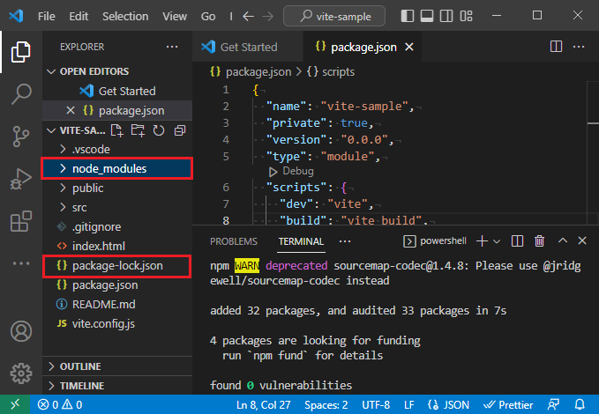The height and width of the screenshot is (414, 599).
Task: Open the Selection menu
Action: 125,17
